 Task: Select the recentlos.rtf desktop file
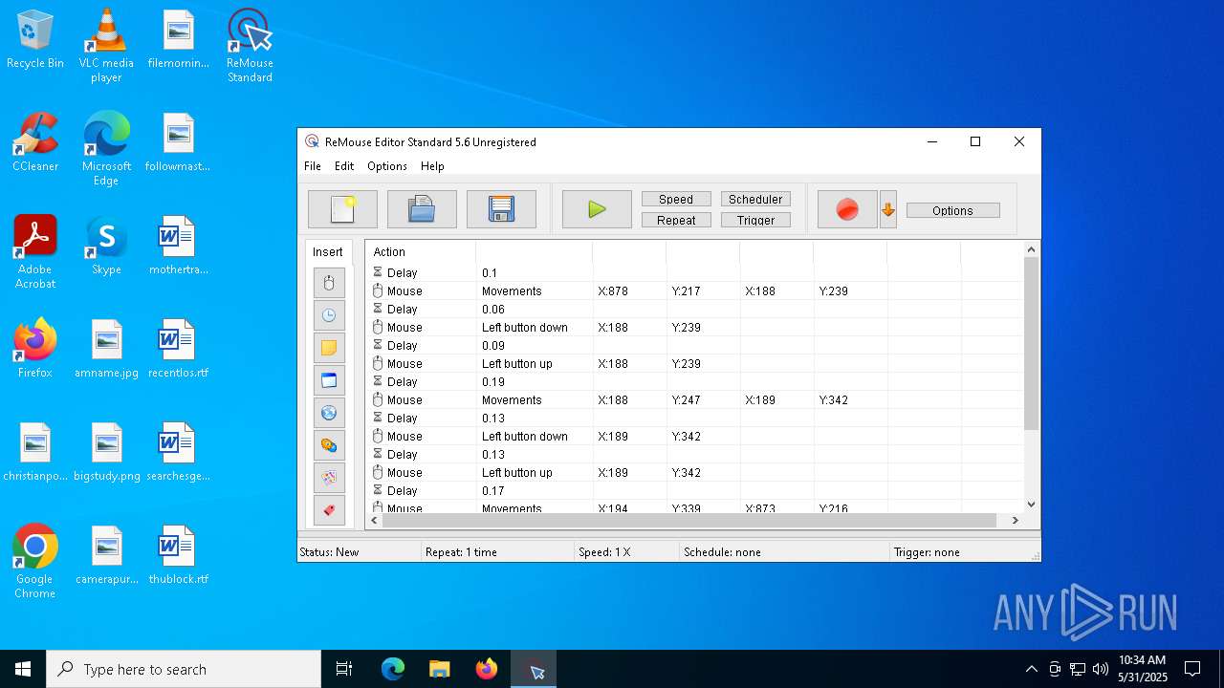(x=178, y=348)
